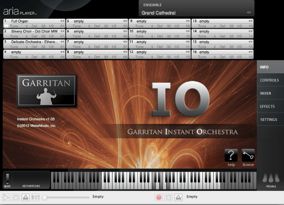Open empty slot 5 instrument menu
The width and height of the screenshot is (284, 205).
point(97,21)
